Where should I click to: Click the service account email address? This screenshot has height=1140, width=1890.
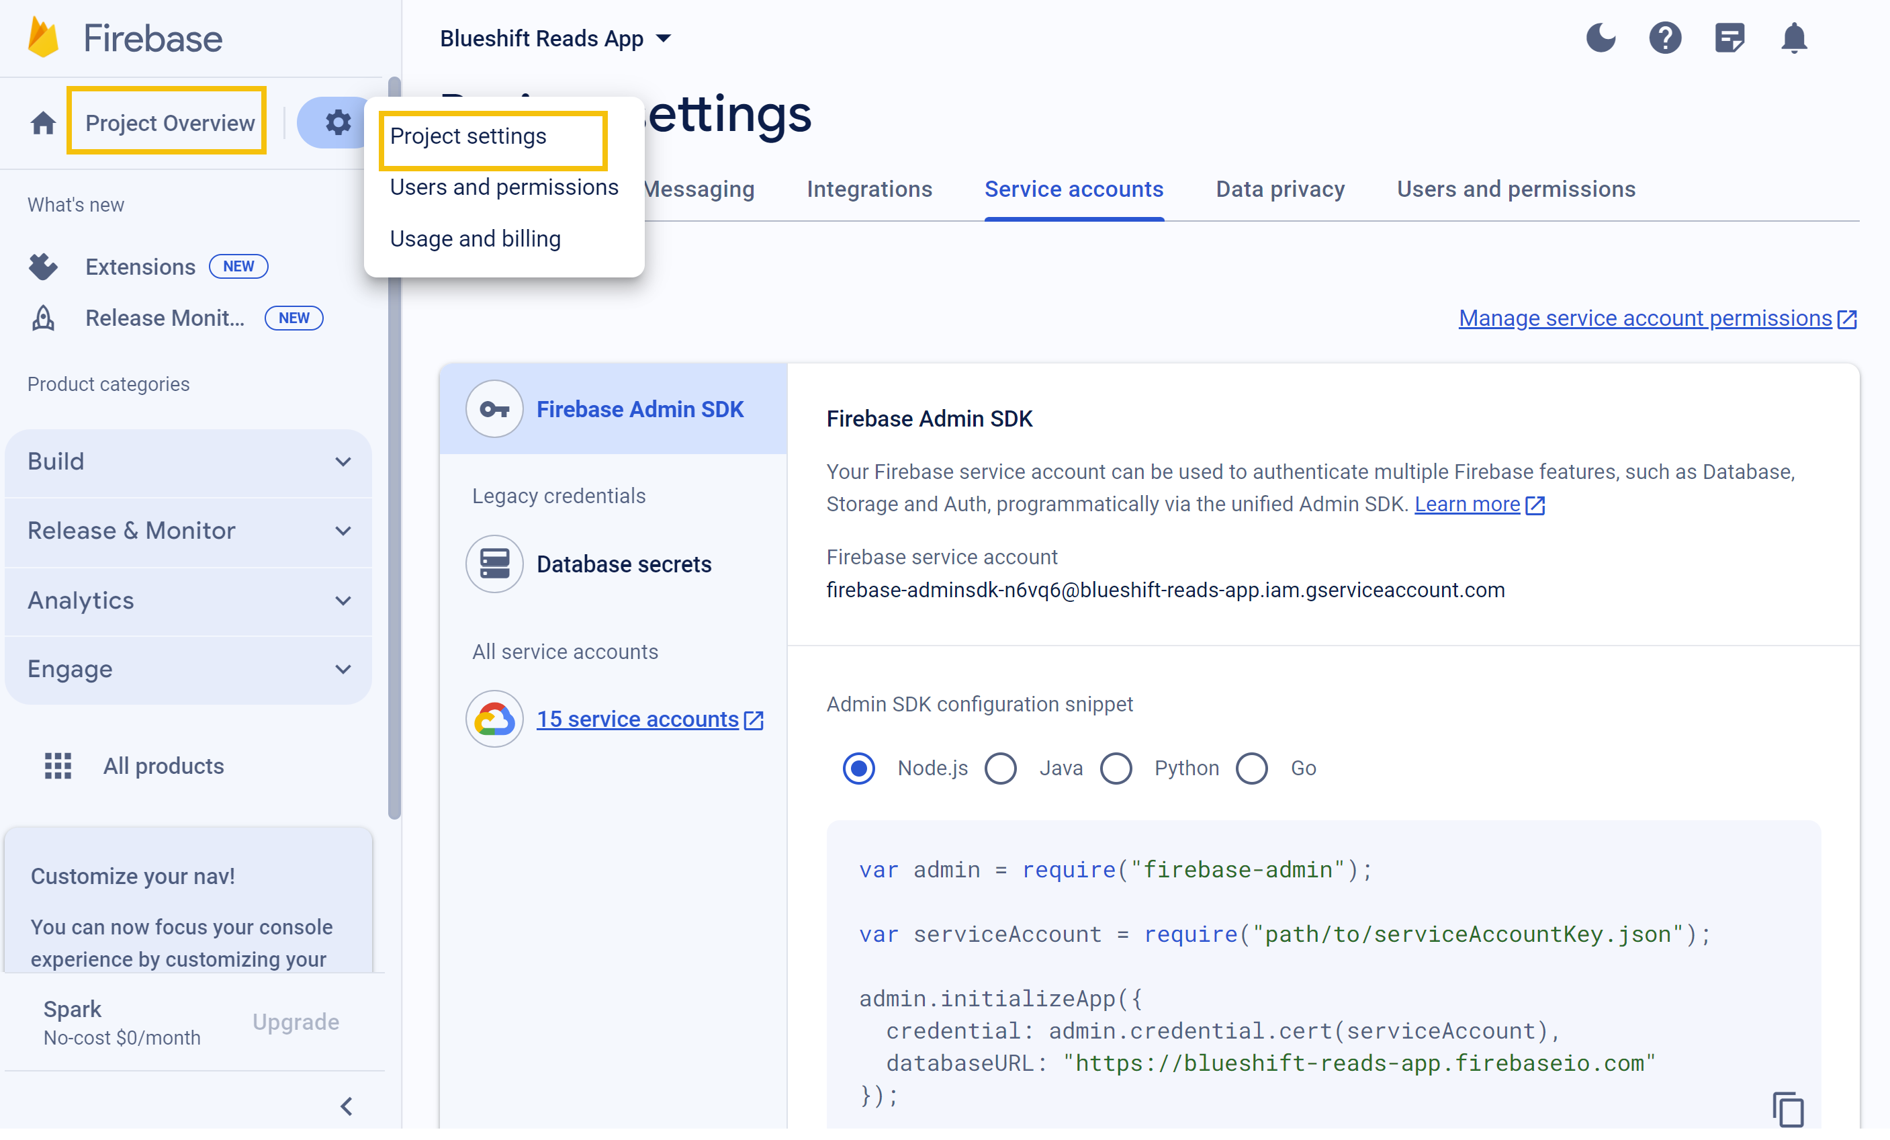click(1165, 590)
